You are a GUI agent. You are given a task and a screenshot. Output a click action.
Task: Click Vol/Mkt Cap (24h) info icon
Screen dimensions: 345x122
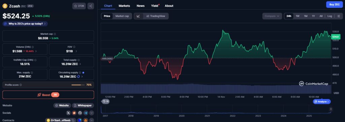pyautogui.click(x=35, y=60)
